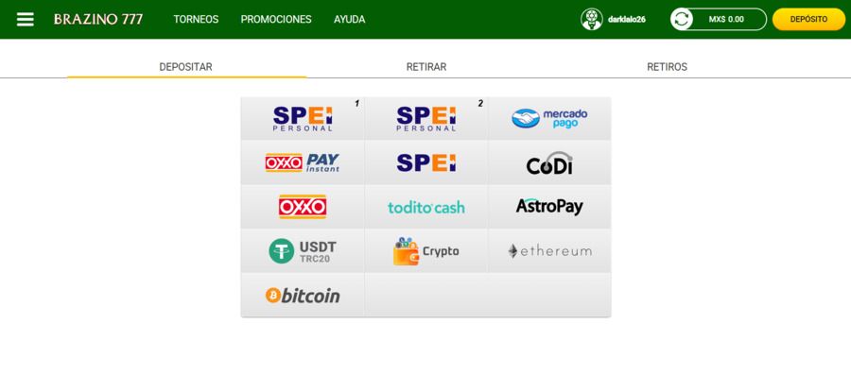The height and width of the screenshot is (375, 851).
Task: Open the hamburger menu icon
Action: point(25,20)
